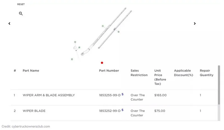224x130 pixels.
Task: Click the magnifier zoom icon
Action: click(21, 14)
